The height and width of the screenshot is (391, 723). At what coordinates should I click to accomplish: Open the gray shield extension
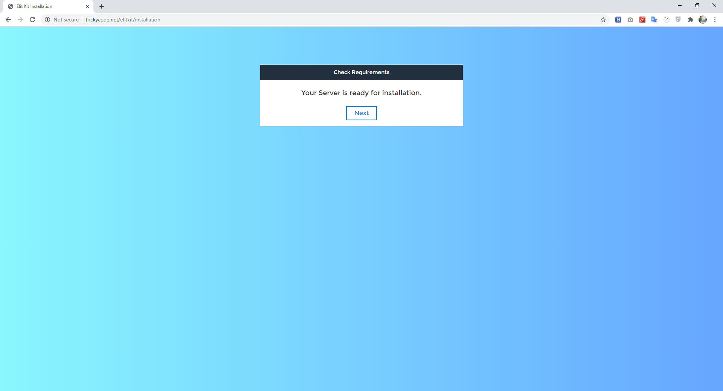678,20
